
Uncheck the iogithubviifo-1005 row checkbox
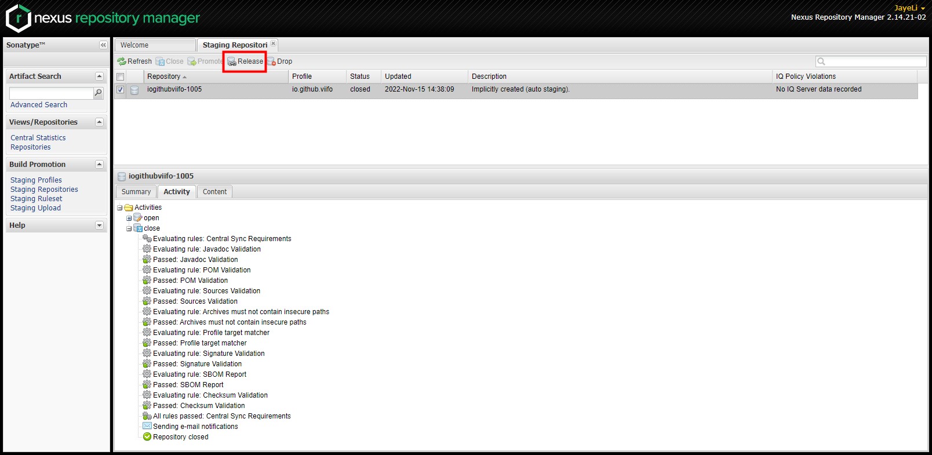pos(121,90)
